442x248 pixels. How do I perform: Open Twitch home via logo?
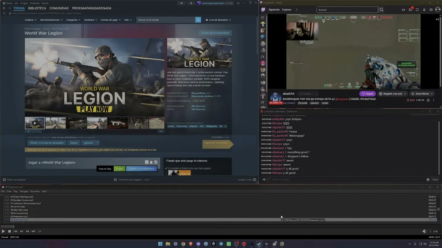coord(263,10)
